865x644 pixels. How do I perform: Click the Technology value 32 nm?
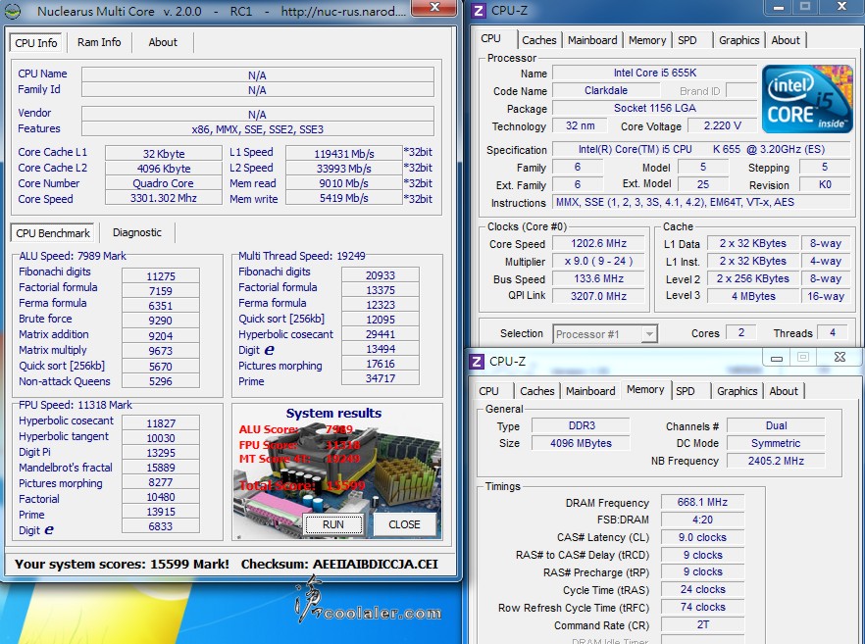click(x=580, y=125)
